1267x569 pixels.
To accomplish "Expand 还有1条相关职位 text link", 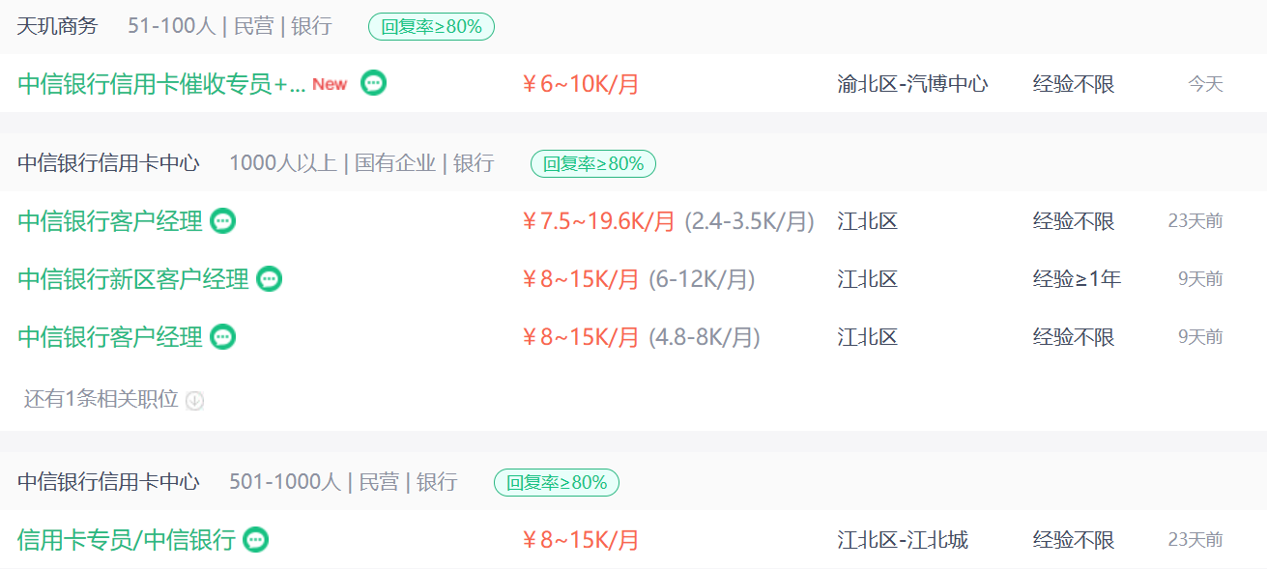I will point(101,399).
